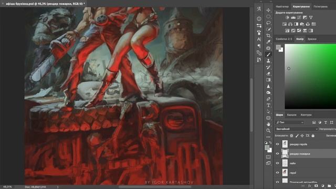Viewport: 336px width, 189px height.
Task: Add Vibrance adjustment triangle icon
Action: point(311,17)
